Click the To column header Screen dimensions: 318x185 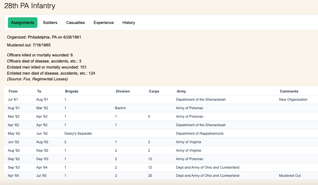[39, 91]
